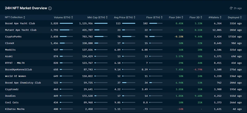This screenshot has width=247, height=113.
Task: Click CryptoPunks market cap bar
Action: 101,36
